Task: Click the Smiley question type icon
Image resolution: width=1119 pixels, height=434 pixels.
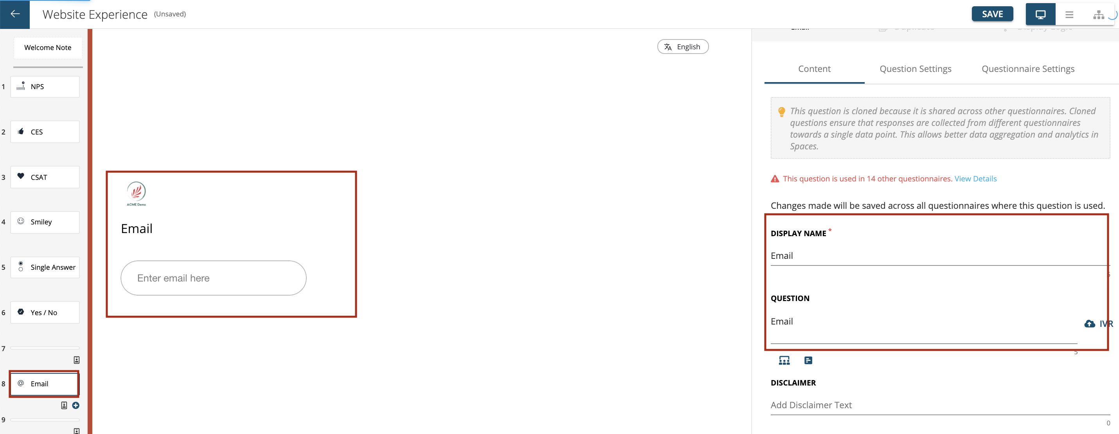Action: (22, 222)
